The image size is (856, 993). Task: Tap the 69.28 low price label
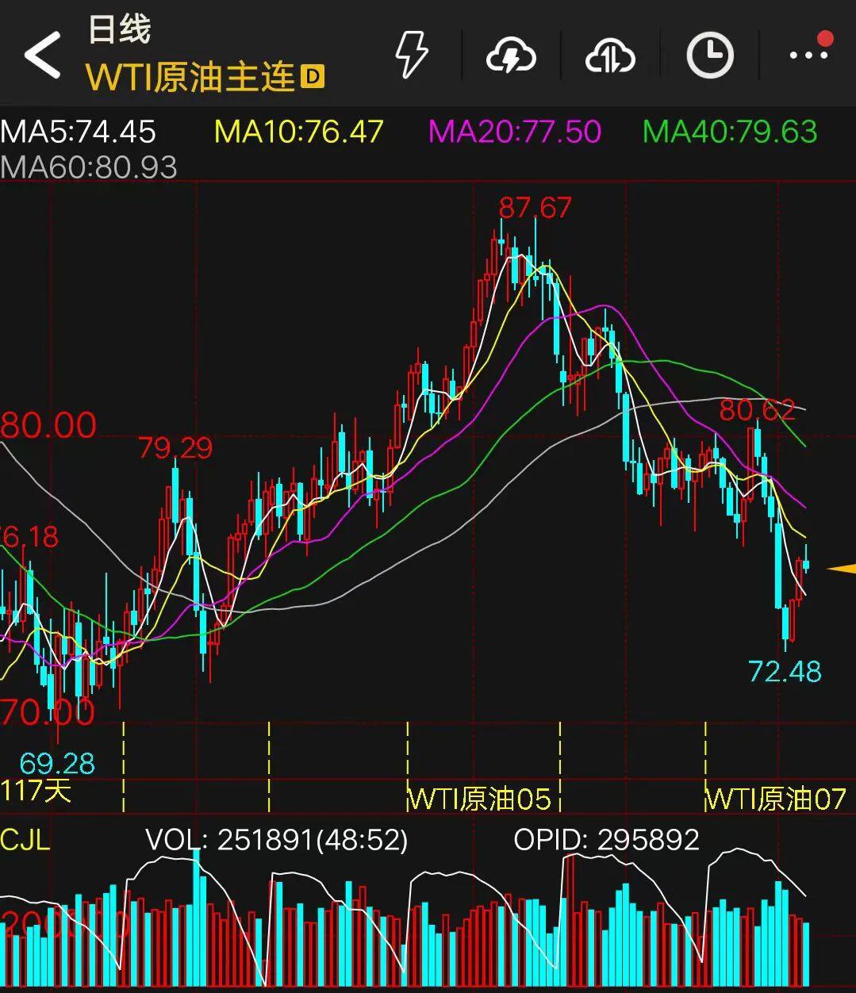(57, 763)
